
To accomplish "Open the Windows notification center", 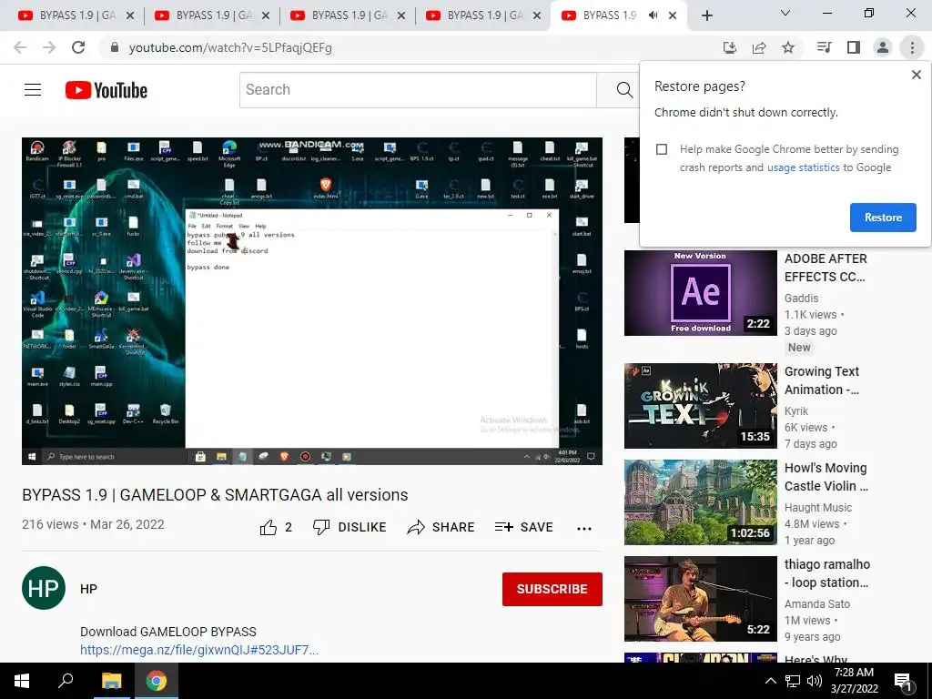I will [903, 681].
